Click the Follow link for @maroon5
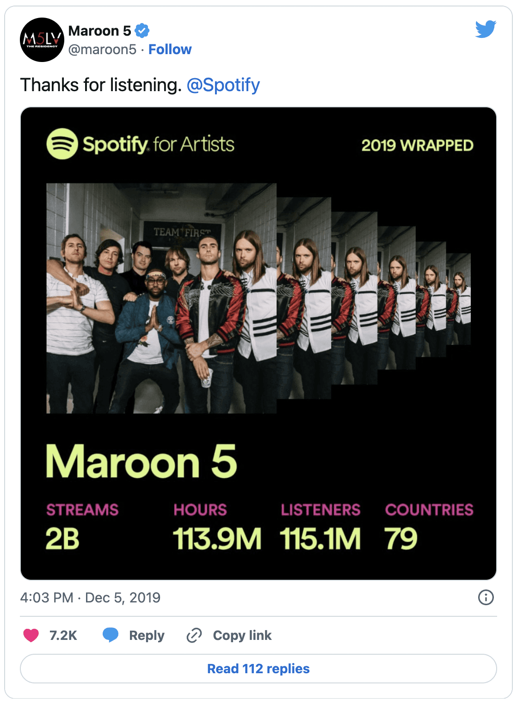The image size is (517, 707). coord(170,49)
